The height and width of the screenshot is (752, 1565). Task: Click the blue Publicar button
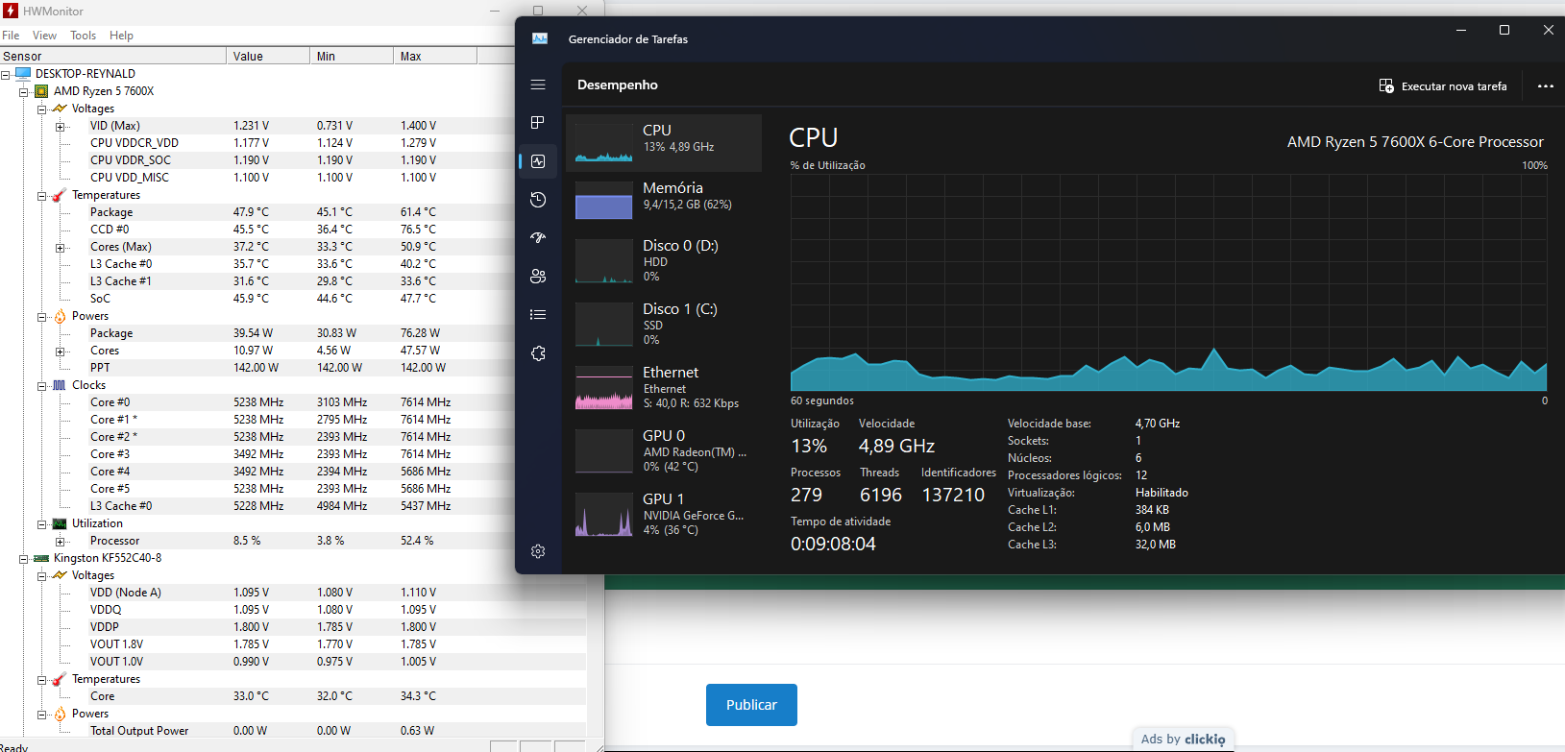751,705
